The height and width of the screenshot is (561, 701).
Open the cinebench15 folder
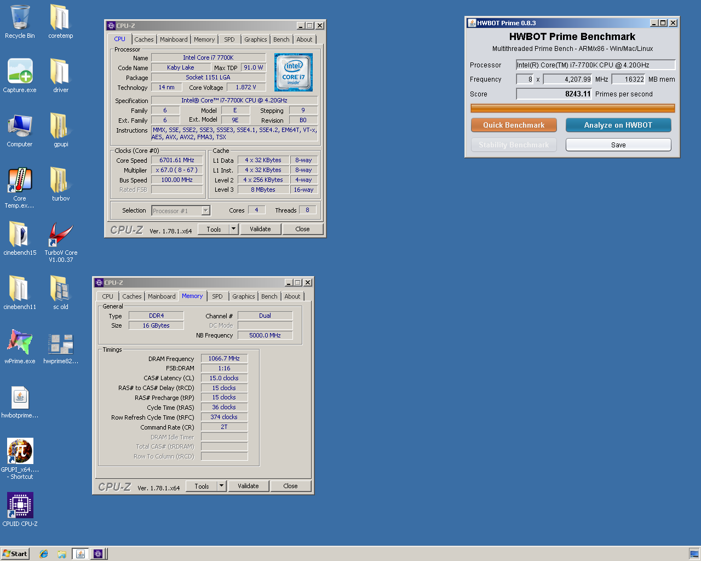tap(20, 238)
